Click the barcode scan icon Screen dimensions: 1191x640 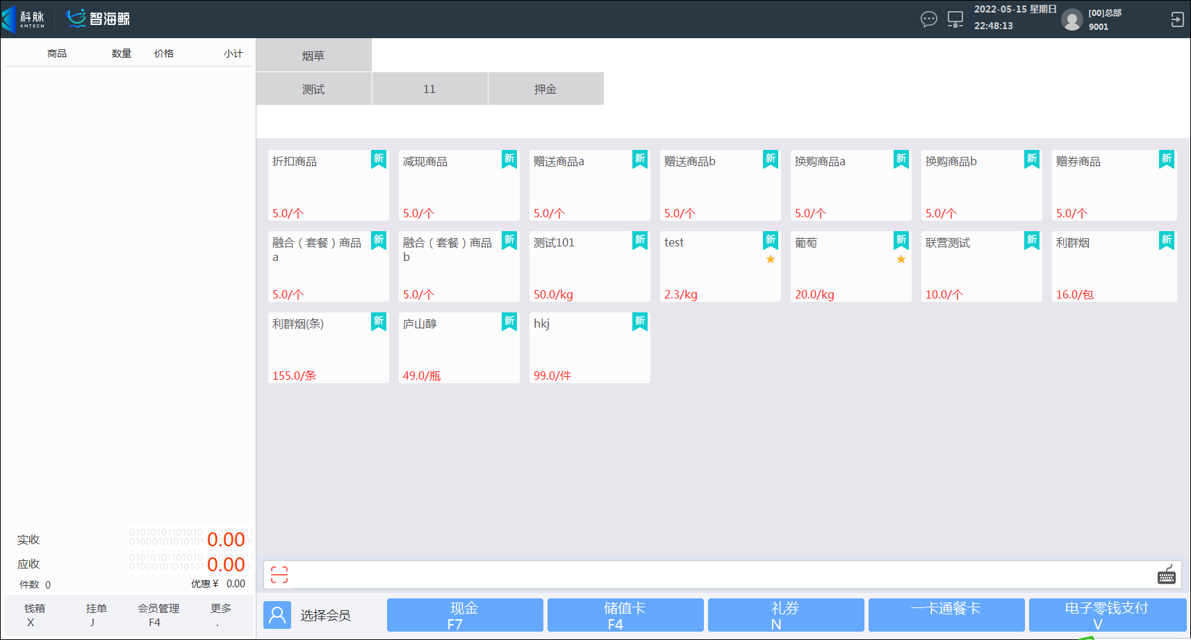click(279, 575)
